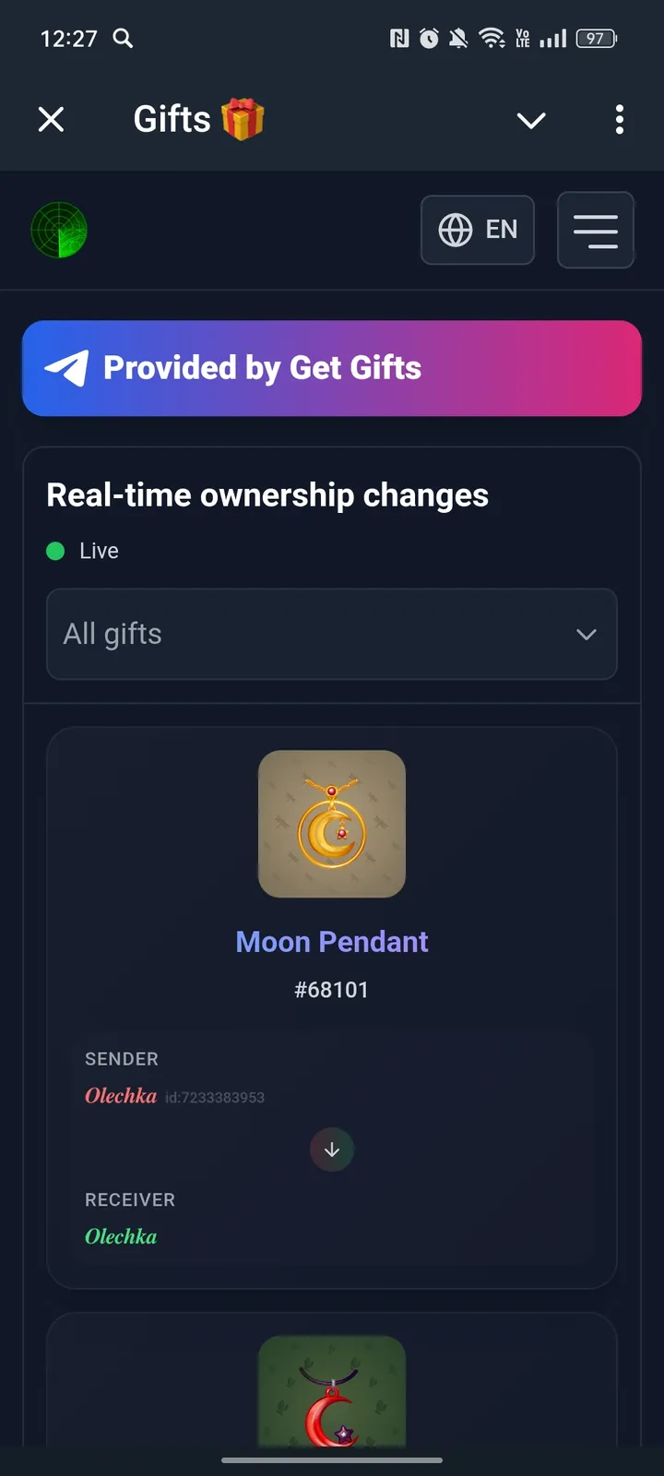
Task: Toggle the notification bell status icon
Action: click(460, 39)
